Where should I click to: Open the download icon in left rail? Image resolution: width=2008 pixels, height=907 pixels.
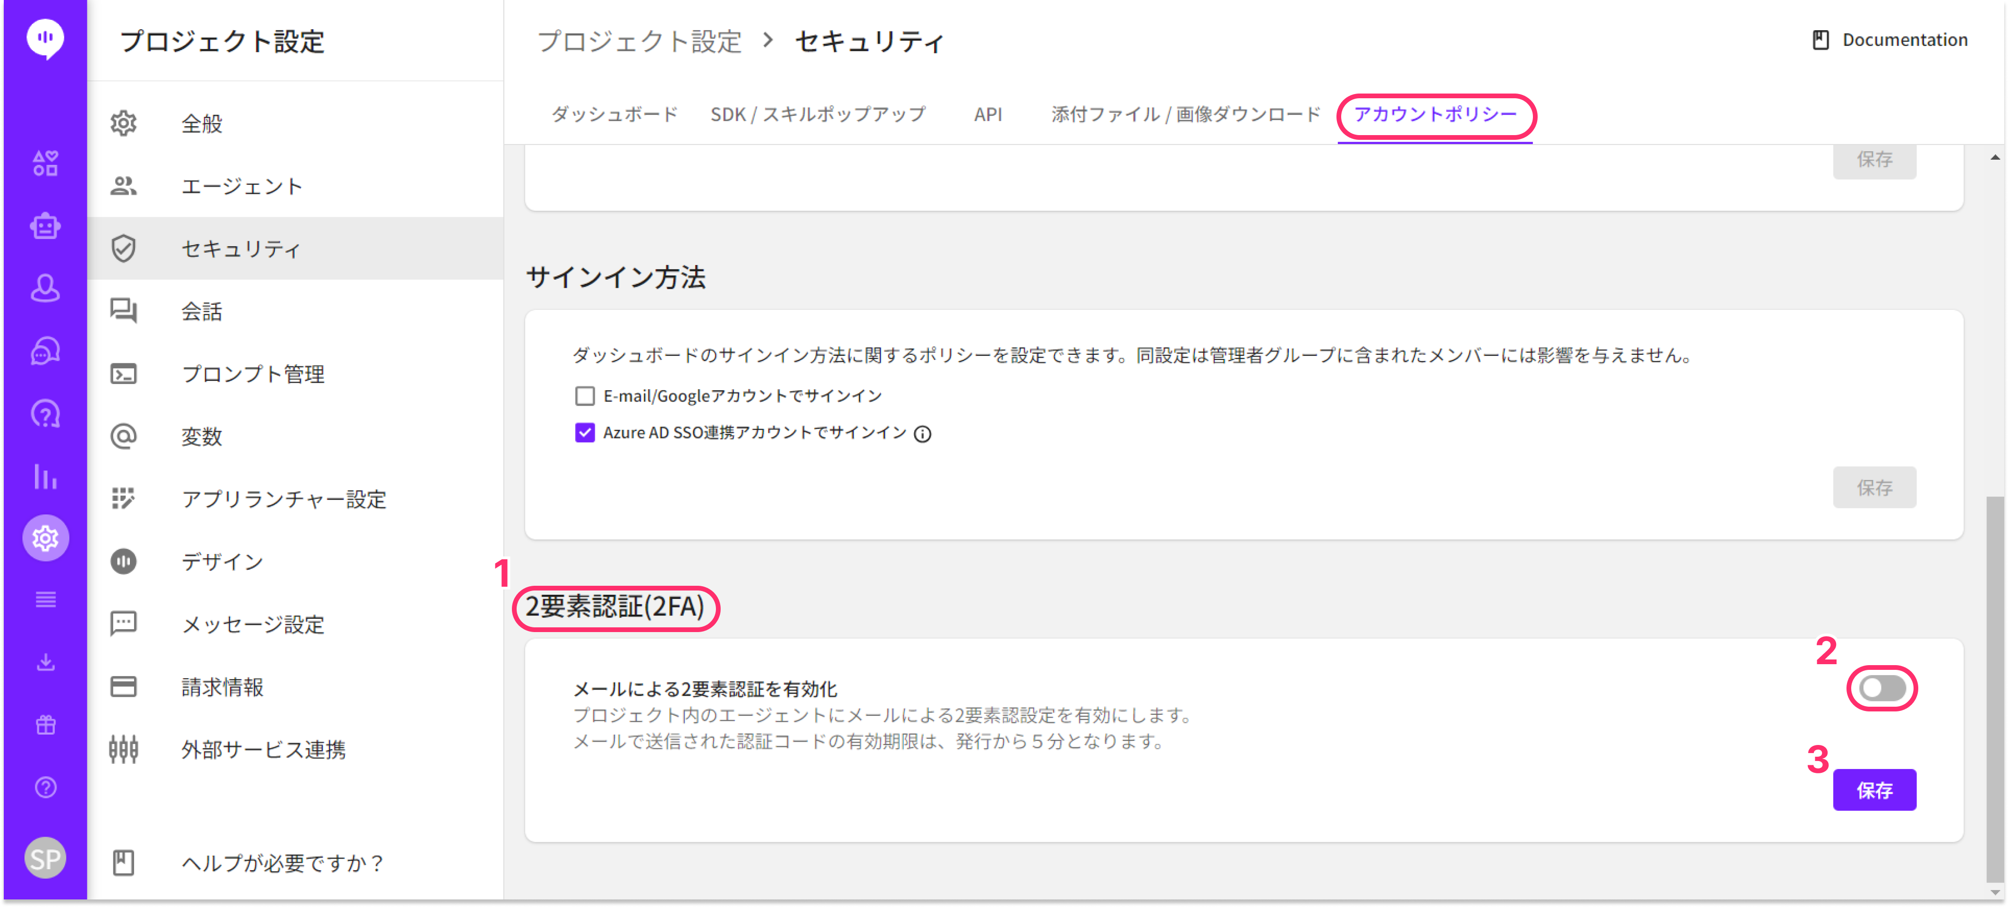coord(45,663)
